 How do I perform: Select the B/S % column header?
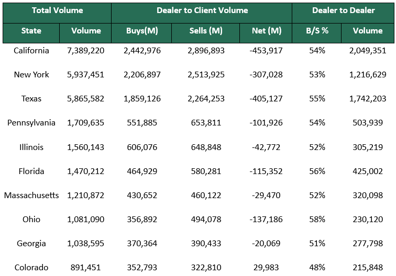[x=317, y=31]
